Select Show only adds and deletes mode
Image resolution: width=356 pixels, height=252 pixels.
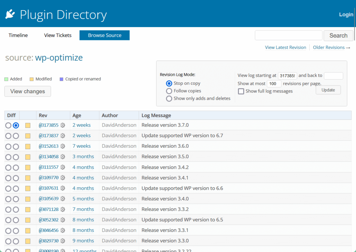coord(169,98)
